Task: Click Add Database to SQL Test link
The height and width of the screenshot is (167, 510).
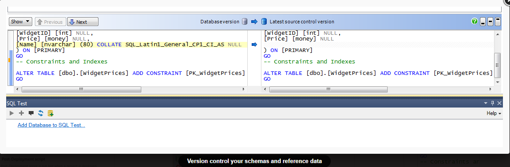Action: [51, 125]
